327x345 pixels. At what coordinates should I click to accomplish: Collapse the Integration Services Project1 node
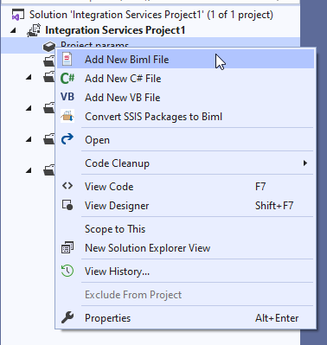pyautogui.click(x=13, y=30)
